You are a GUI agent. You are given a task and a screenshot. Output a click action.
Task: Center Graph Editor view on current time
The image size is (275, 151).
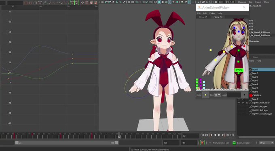35,3
